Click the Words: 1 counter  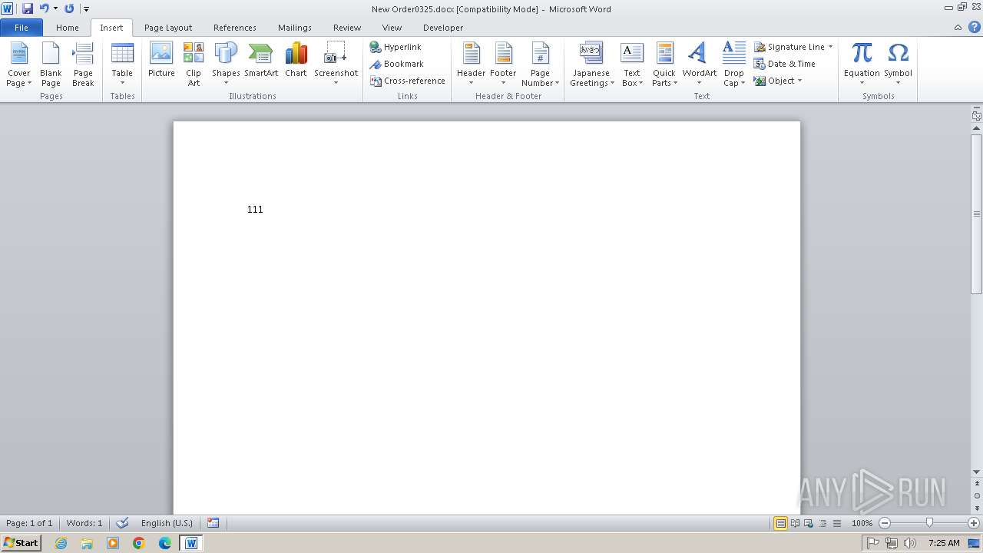(84, 523)
